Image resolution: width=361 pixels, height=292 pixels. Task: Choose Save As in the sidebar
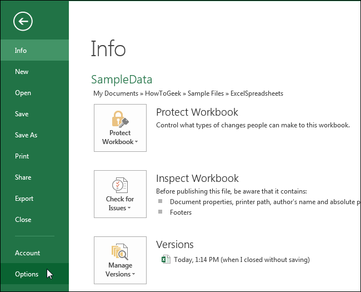click(x=26, y=135)
